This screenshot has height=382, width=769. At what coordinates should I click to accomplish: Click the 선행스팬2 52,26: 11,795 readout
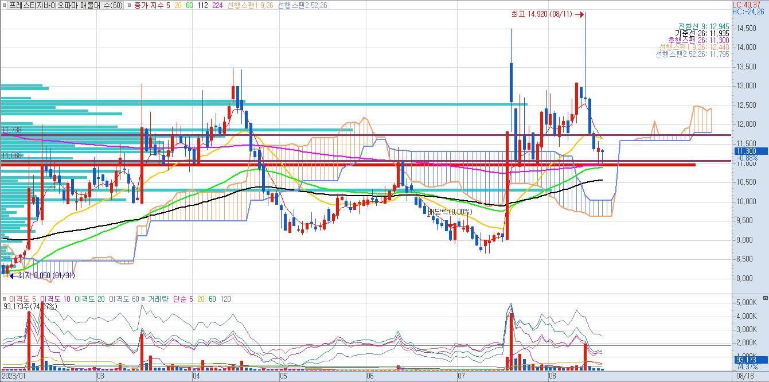pyautogui.click(x=693, y=54)
